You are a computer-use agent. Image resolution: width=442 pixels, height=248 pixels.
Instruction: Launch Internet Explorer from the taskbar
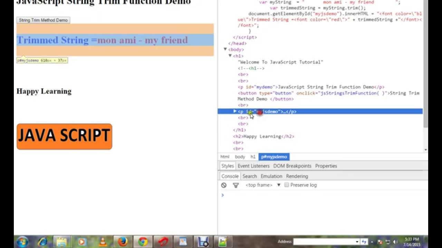point(43,242)
